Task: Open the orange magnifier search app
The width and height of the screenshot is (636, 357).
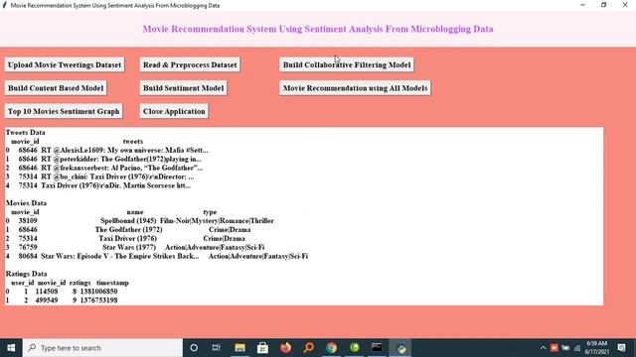Action: [309, 348]
